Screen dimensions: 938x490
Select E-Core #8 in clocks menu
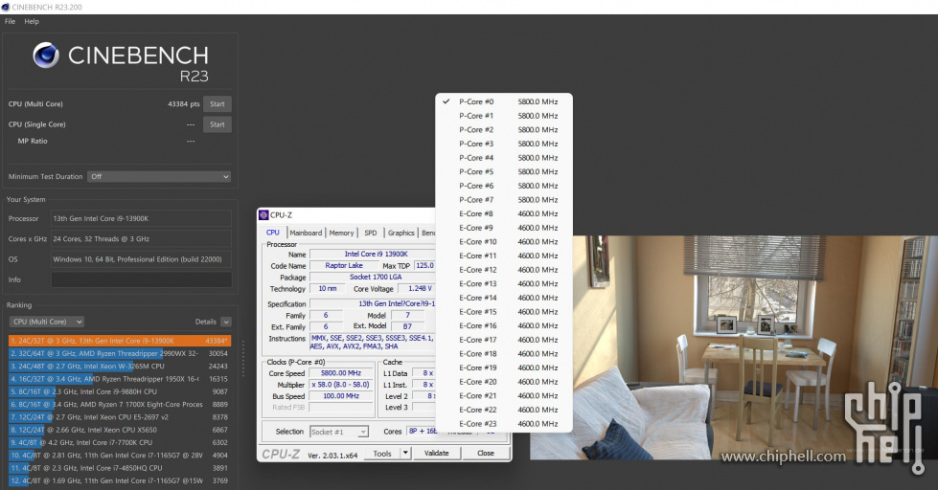click(x=504, y=214)
